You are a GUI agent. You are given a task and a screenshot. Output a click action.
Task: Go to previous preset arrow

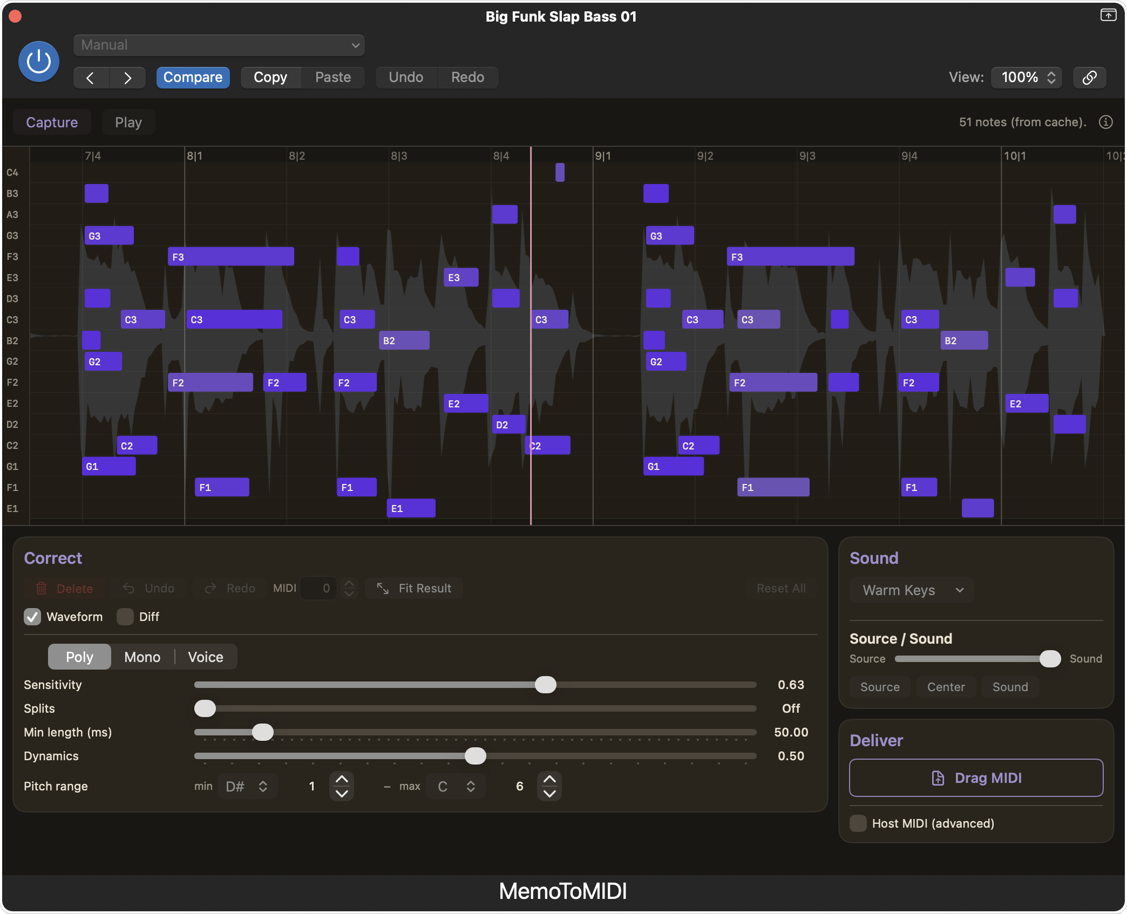(x=91, y=78)
